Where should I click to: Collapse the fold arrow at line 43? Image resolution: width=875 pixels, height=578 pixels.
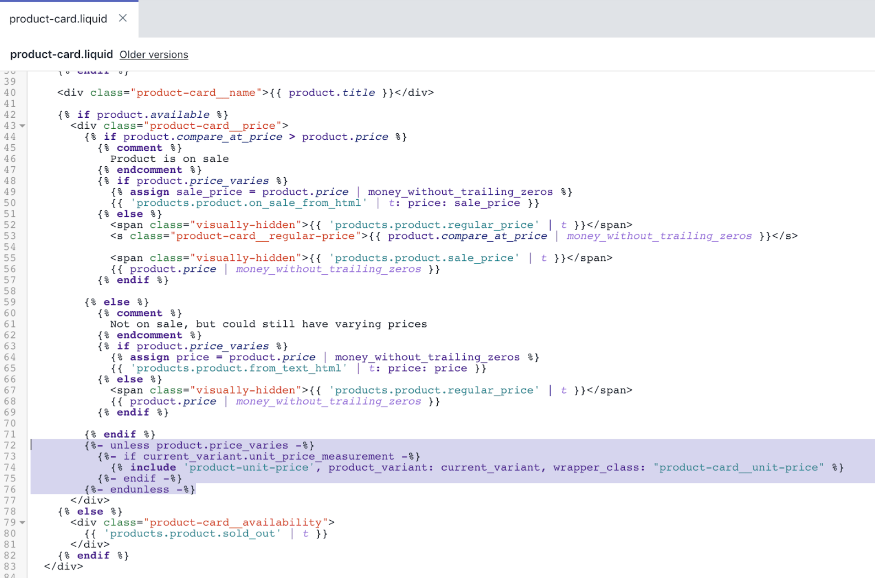coord(23,126)
